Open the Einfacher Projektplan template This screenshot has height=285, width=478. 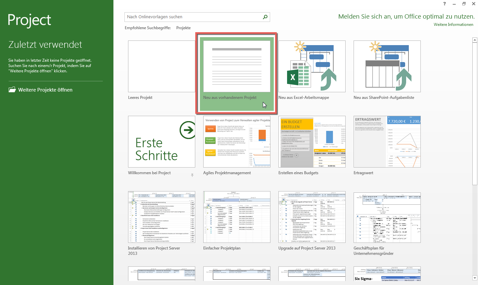[237, 217]
